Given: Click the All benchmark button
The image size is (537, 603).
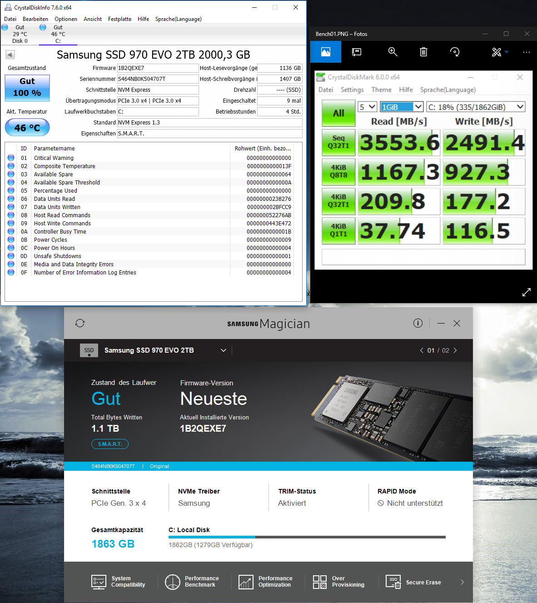Looking at the screenshot, I should (x=338, y=113).
